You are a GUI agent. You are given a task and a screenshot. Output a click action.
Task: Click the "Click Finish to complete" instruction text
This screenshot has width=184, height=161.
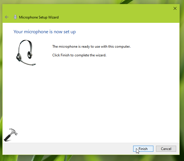(79, 55)
